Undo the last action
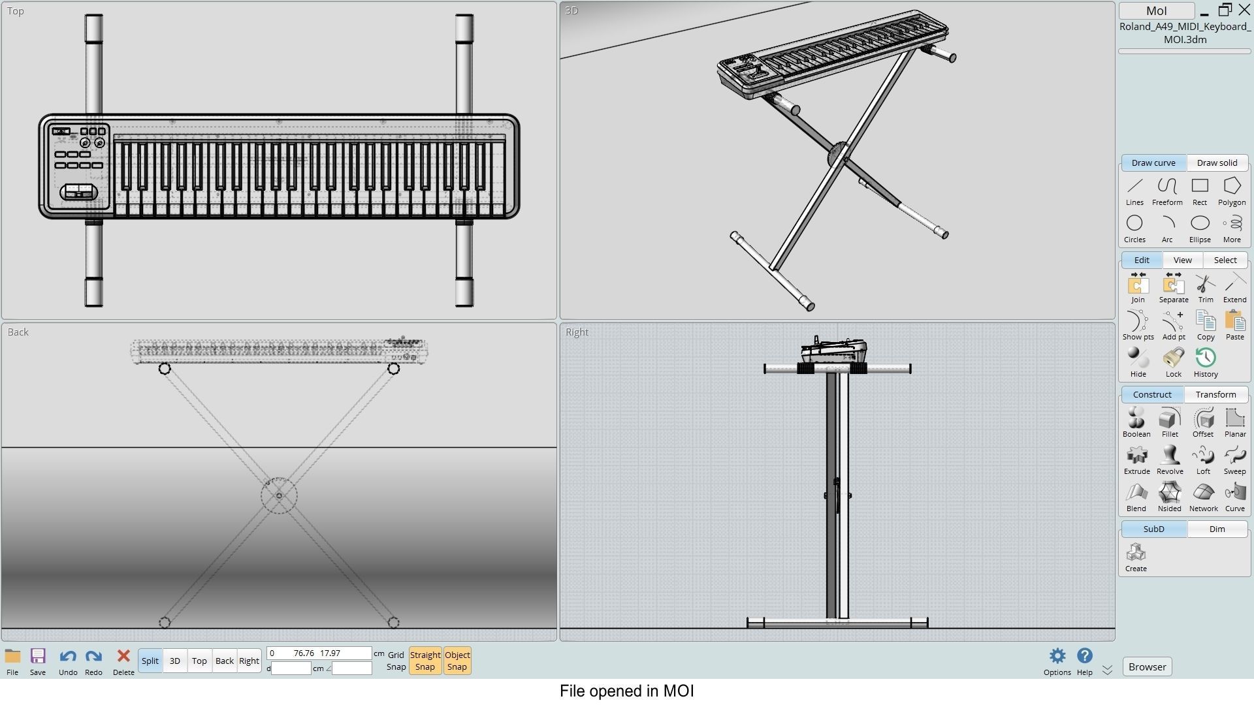 pos(68,662)
